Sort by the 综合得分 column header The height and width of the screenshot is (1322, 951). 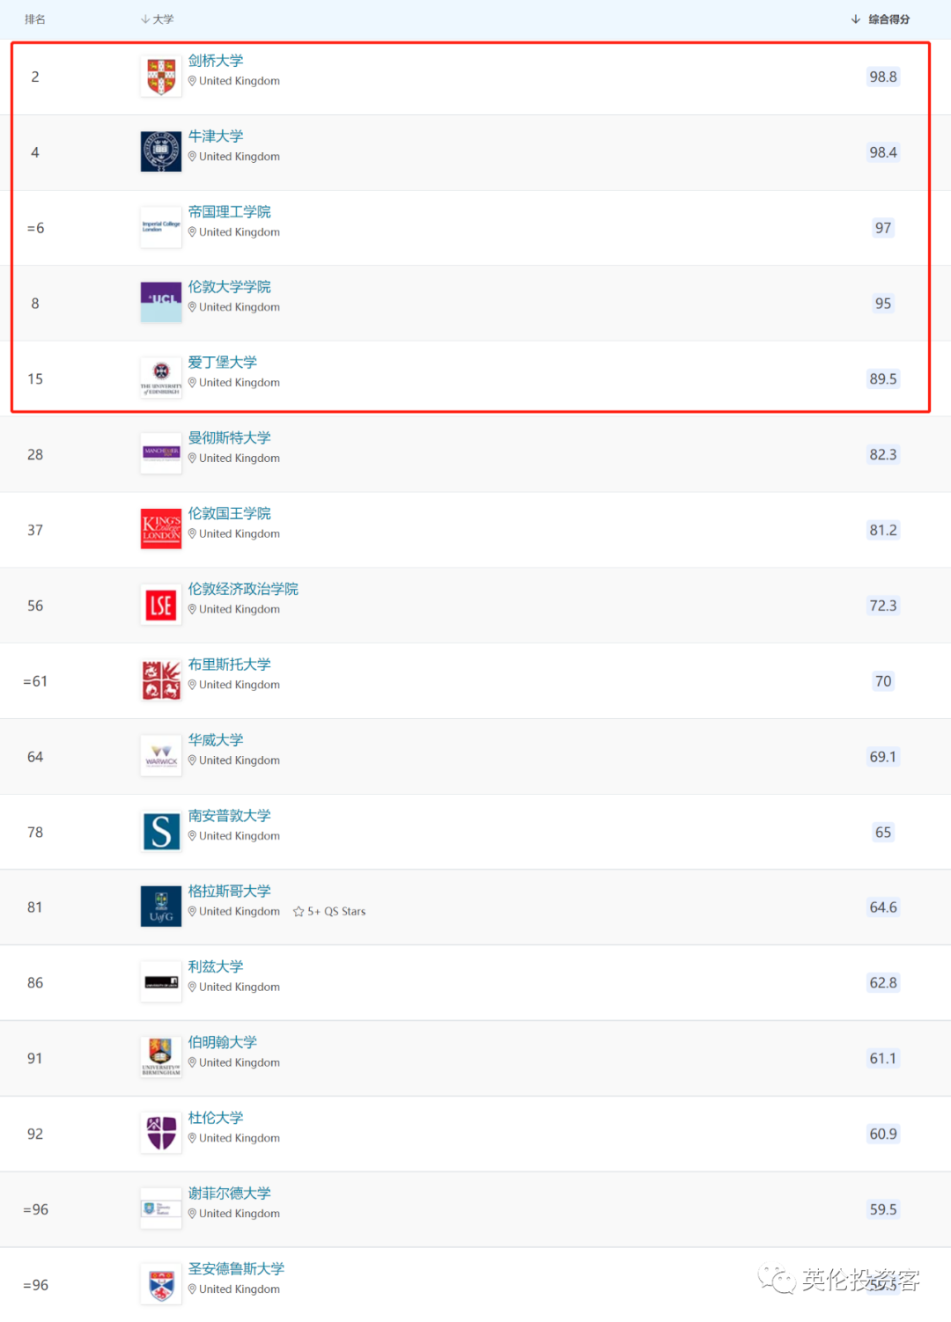point(881,19)
